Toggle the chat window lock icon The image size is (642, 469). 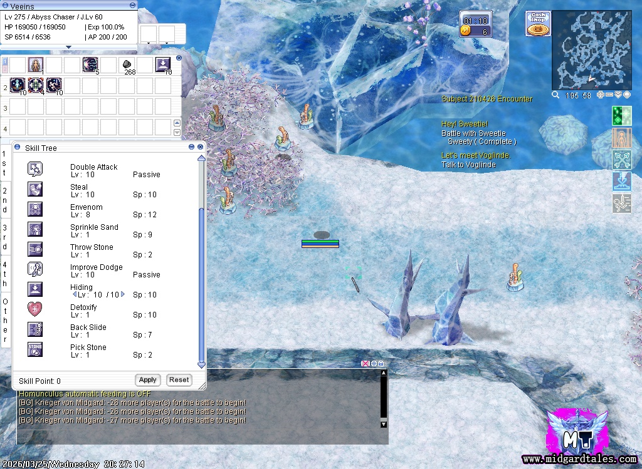coord(381,364)
